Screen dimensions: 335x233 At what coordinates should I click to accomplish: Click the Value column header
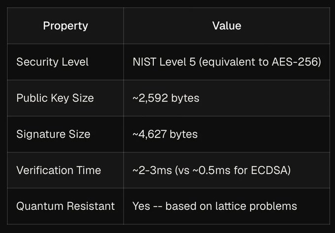point(227,26)
